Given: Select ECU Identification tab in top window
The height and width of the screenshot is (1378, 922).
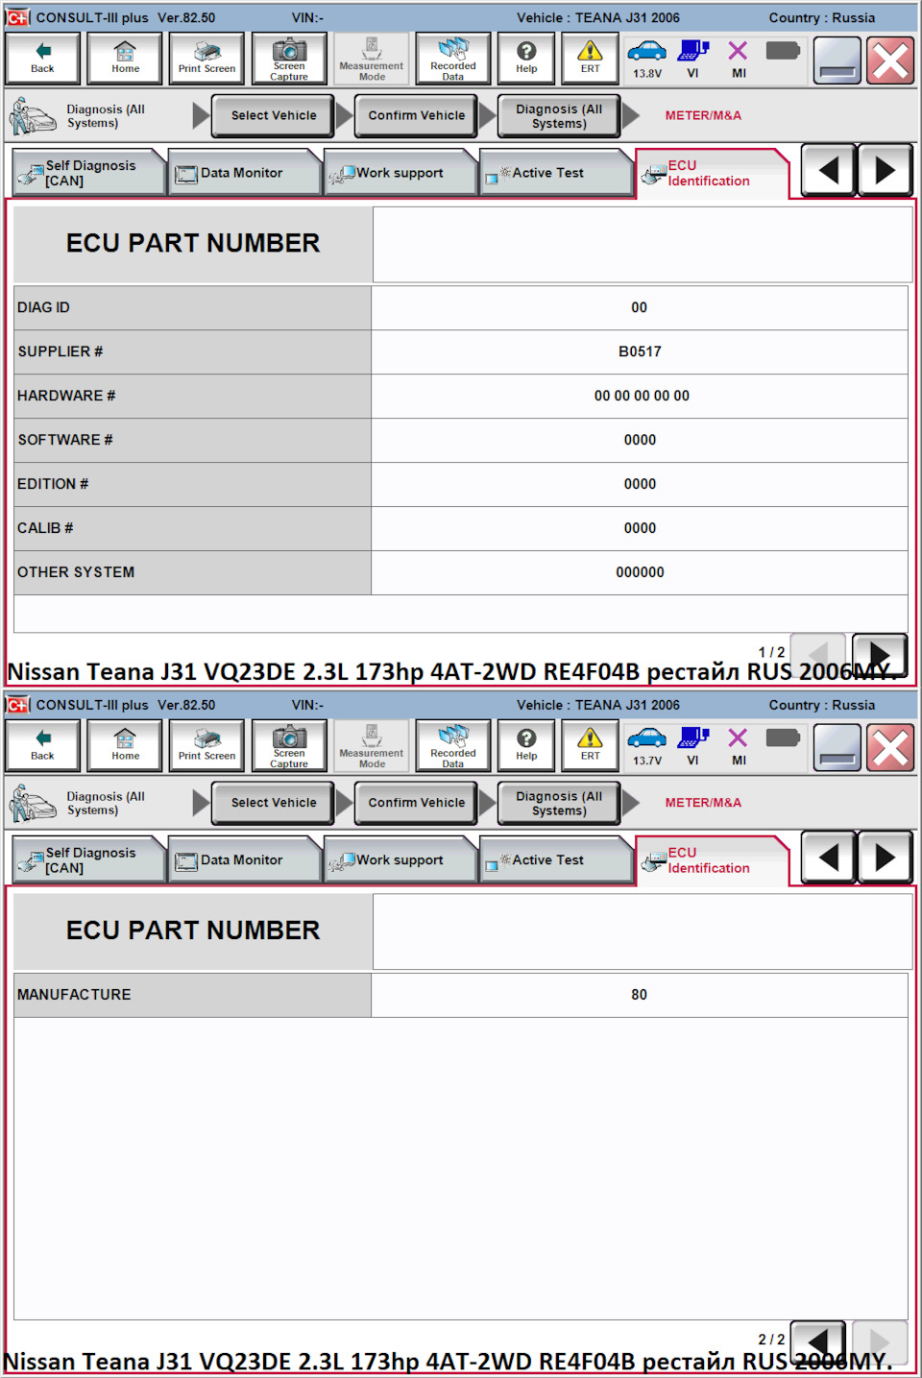Looking at the screenshot, I should click(x=711, y=173).
